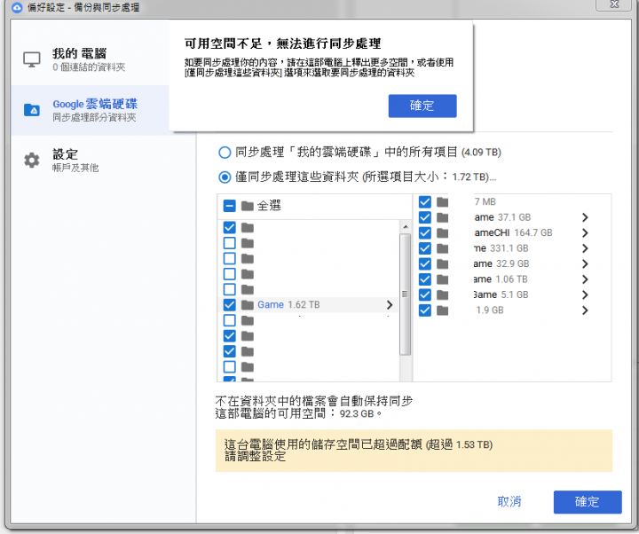Image resolution: width=639 pixels, height=534 pixels.
Task: Expand the Game 5.1 GB subfolder chevron
Action: (585, 294)
